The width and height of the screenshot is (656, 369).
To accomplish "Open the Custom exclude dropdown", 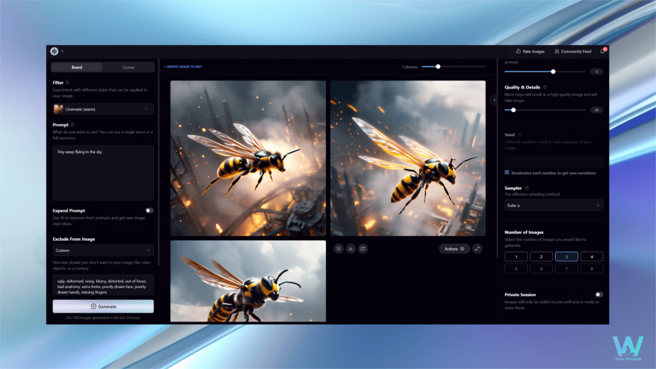I will (103, 251).
